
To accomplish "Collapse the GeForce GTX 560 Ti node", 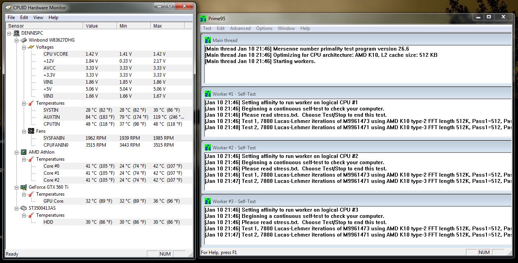I will [17, 187].
